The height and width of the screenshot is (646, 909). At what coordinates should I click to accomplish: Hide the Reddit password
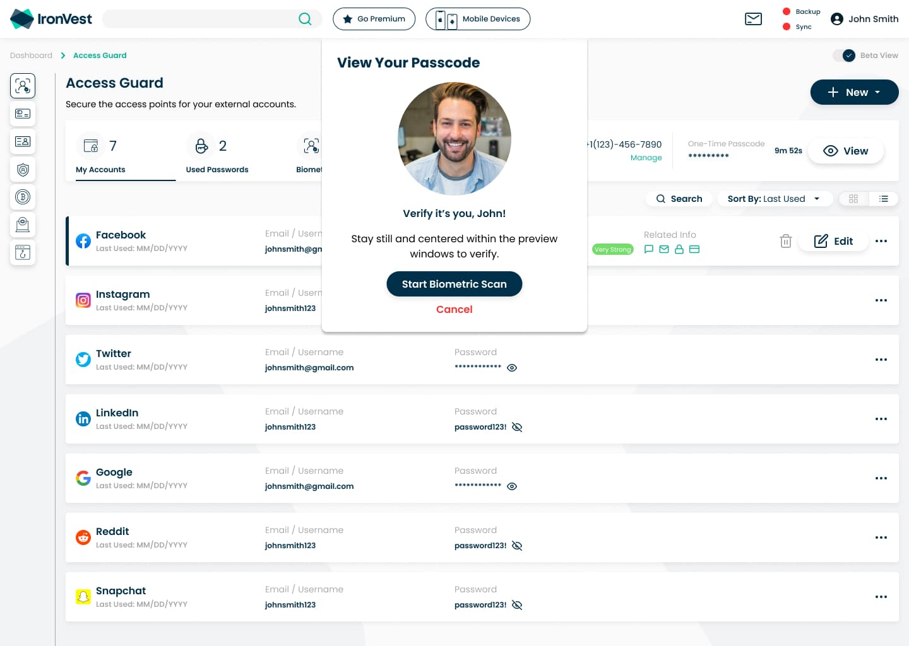coord(517,546)
